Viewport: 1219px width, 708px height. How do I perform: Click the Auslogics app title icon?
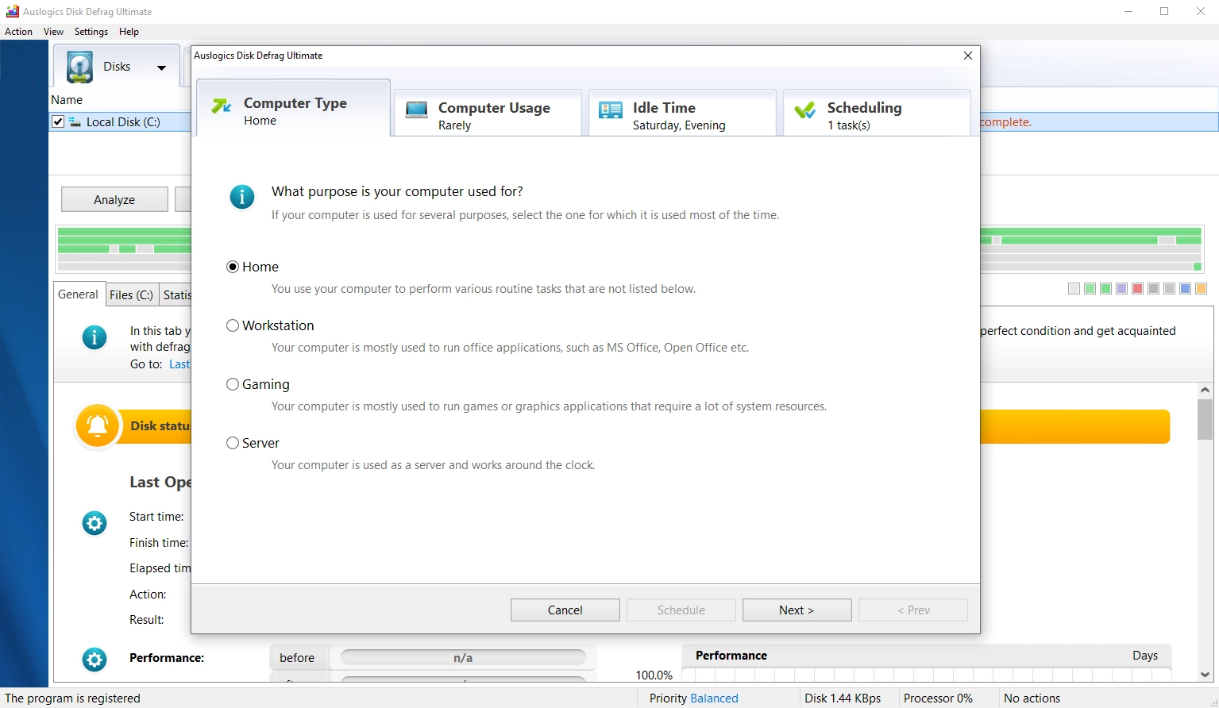click(13, 11)
